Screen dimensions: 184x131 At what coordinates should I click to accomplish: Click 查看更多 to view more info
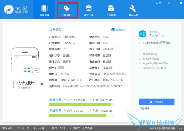click(x=121, y=30)
